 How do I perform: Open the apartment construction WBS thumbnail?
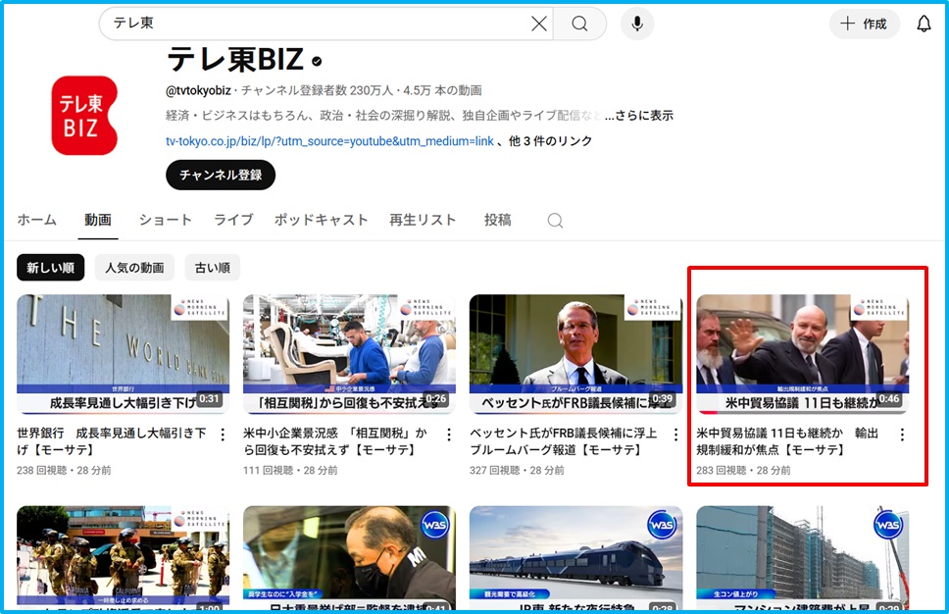tap(803, 557)
